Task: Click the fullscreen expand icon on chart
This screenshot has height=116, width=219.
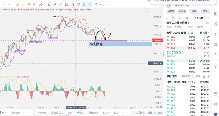Action: tap(147, 10)
